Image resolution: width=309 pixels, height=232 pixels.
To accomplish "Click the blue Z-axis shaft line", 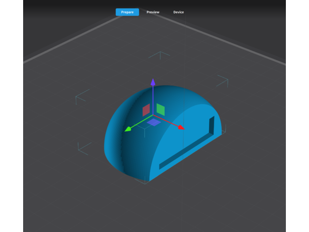I will click(x=153, y=98).
